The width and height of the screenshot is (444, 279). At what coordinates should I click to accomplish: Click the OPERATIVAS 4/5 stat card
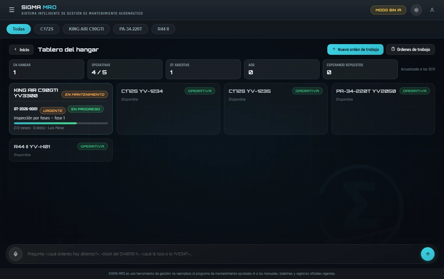coord(125,69)
